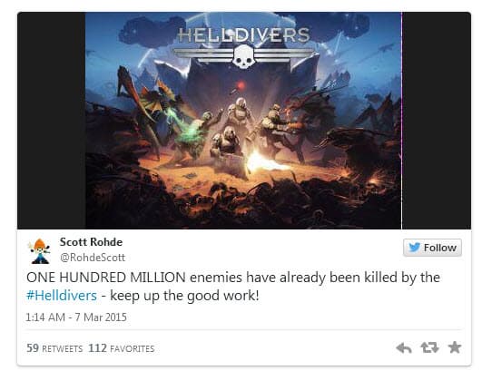
Task: Click the right black letterbox of media
Action: tap(437, 121)
